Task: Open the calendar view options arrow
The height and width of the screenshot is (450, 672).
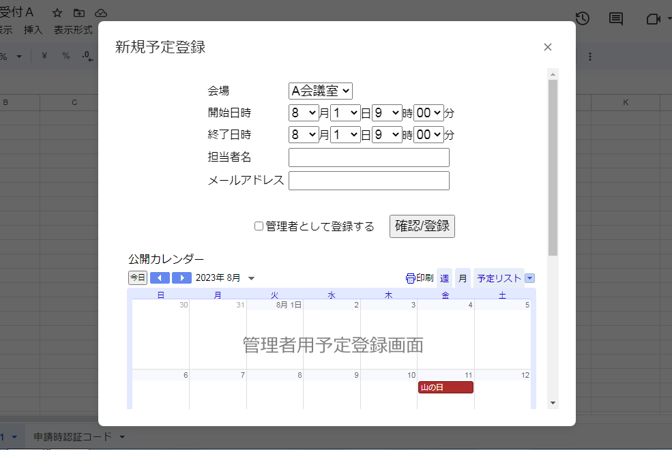Action: (529, 278)
